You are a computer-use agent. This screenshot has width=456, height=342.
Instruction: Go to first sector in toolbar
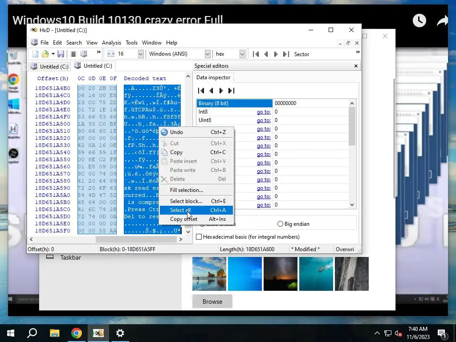[x=256, y=54]
